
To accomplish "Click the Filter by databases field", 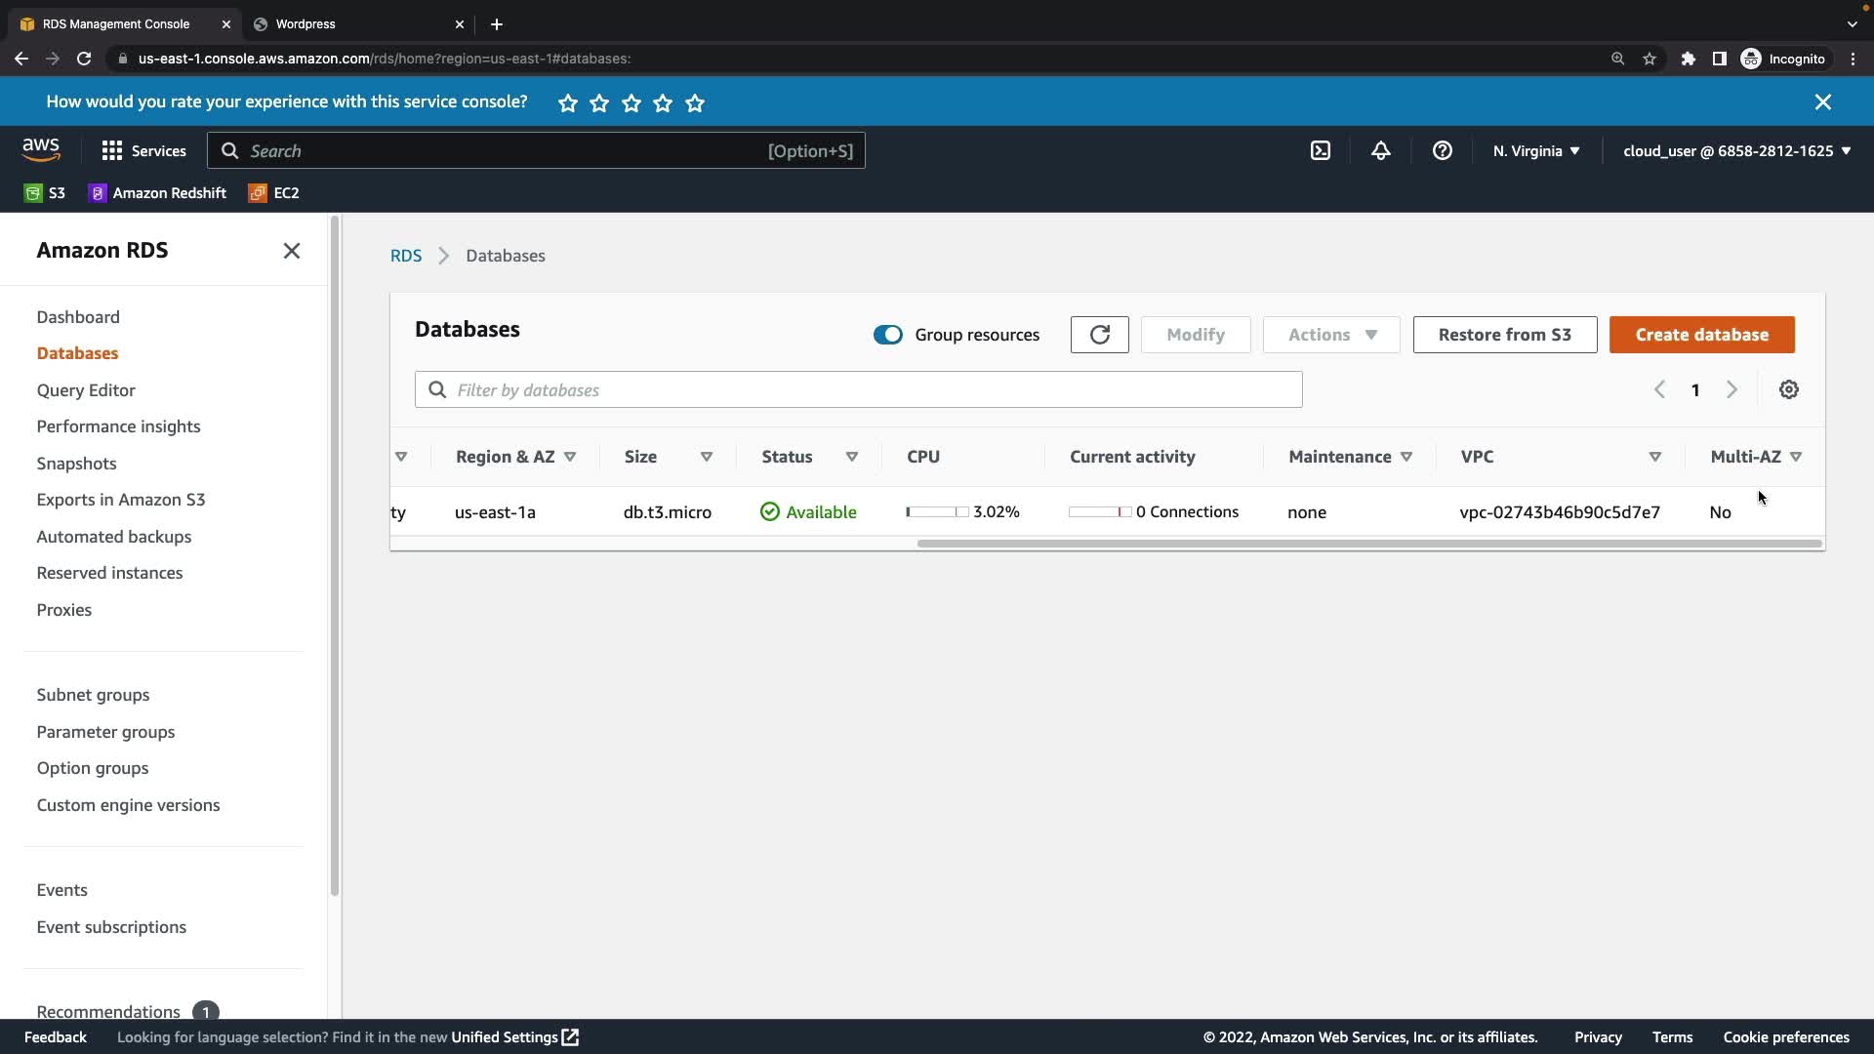I will click(859, 390).
